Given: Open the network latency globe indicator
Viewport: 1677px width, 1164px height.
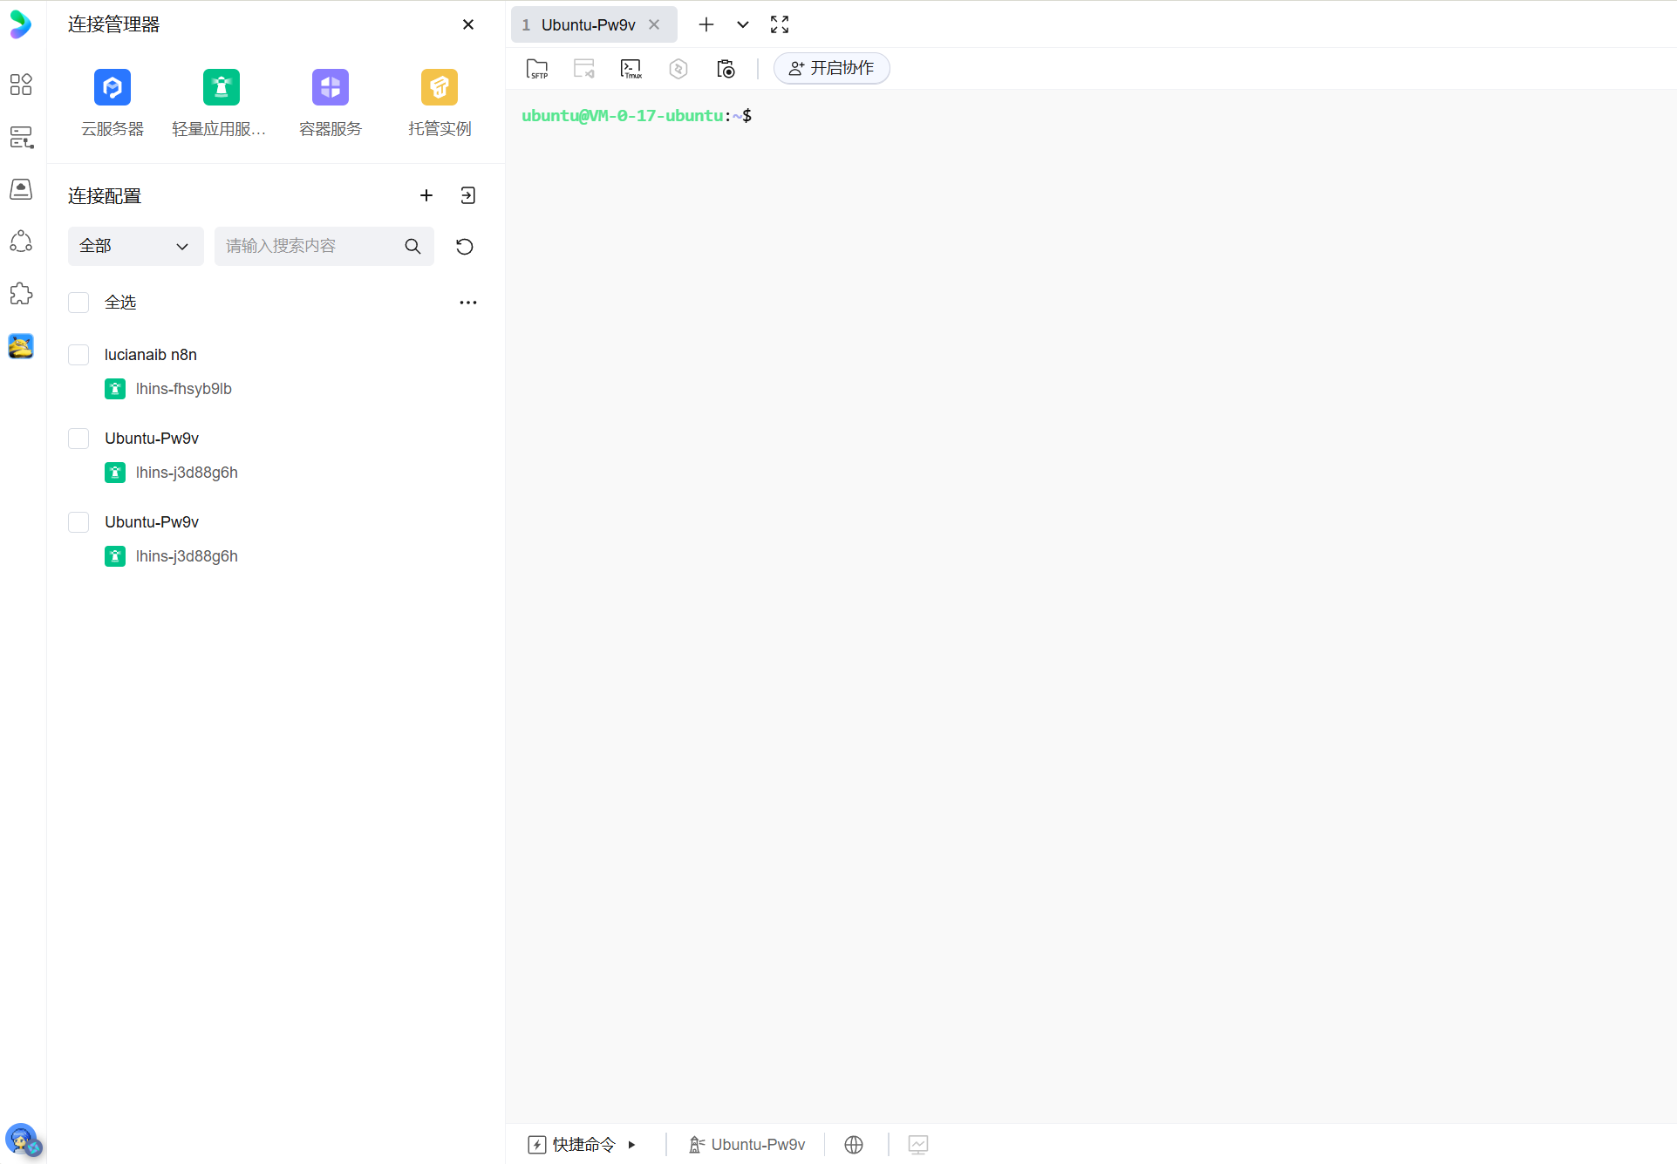Looking at the screenshot, I should pos(853,1144).
